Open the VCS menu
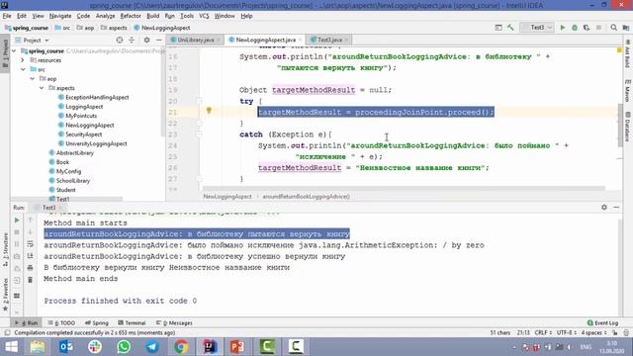Image resolution: width=633 pixels, height=356 pixels. point(204,16)
